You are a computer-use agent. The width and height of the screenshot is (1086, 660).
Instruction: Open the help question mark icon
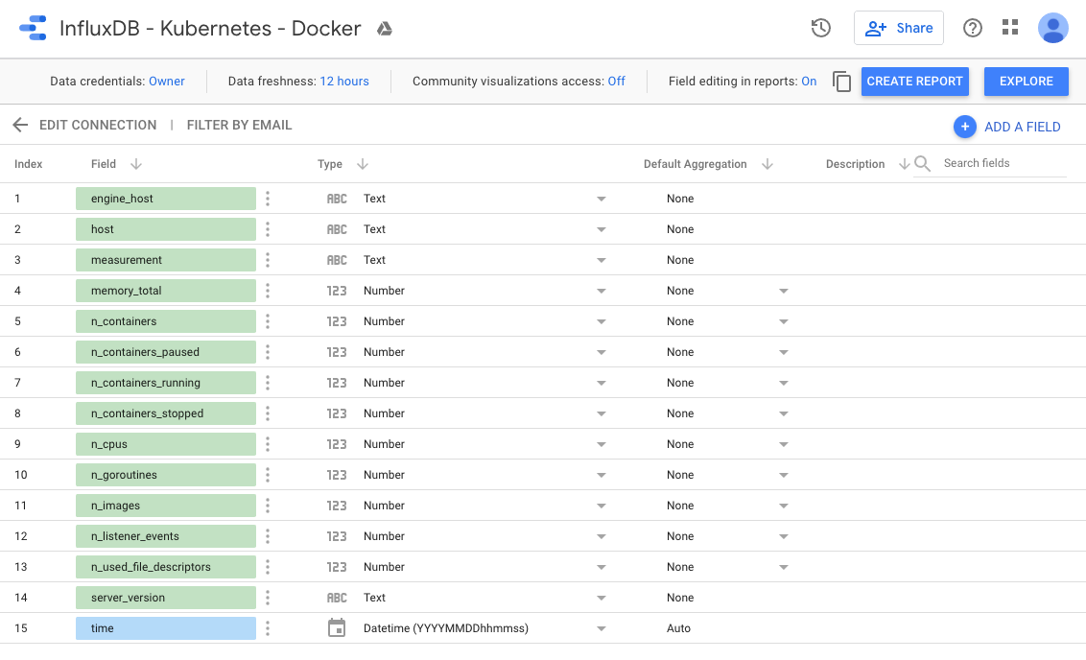(973, 28)
